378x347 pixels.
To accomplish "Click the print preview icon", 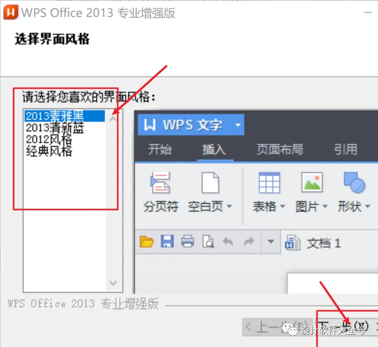I will point(208,242).
